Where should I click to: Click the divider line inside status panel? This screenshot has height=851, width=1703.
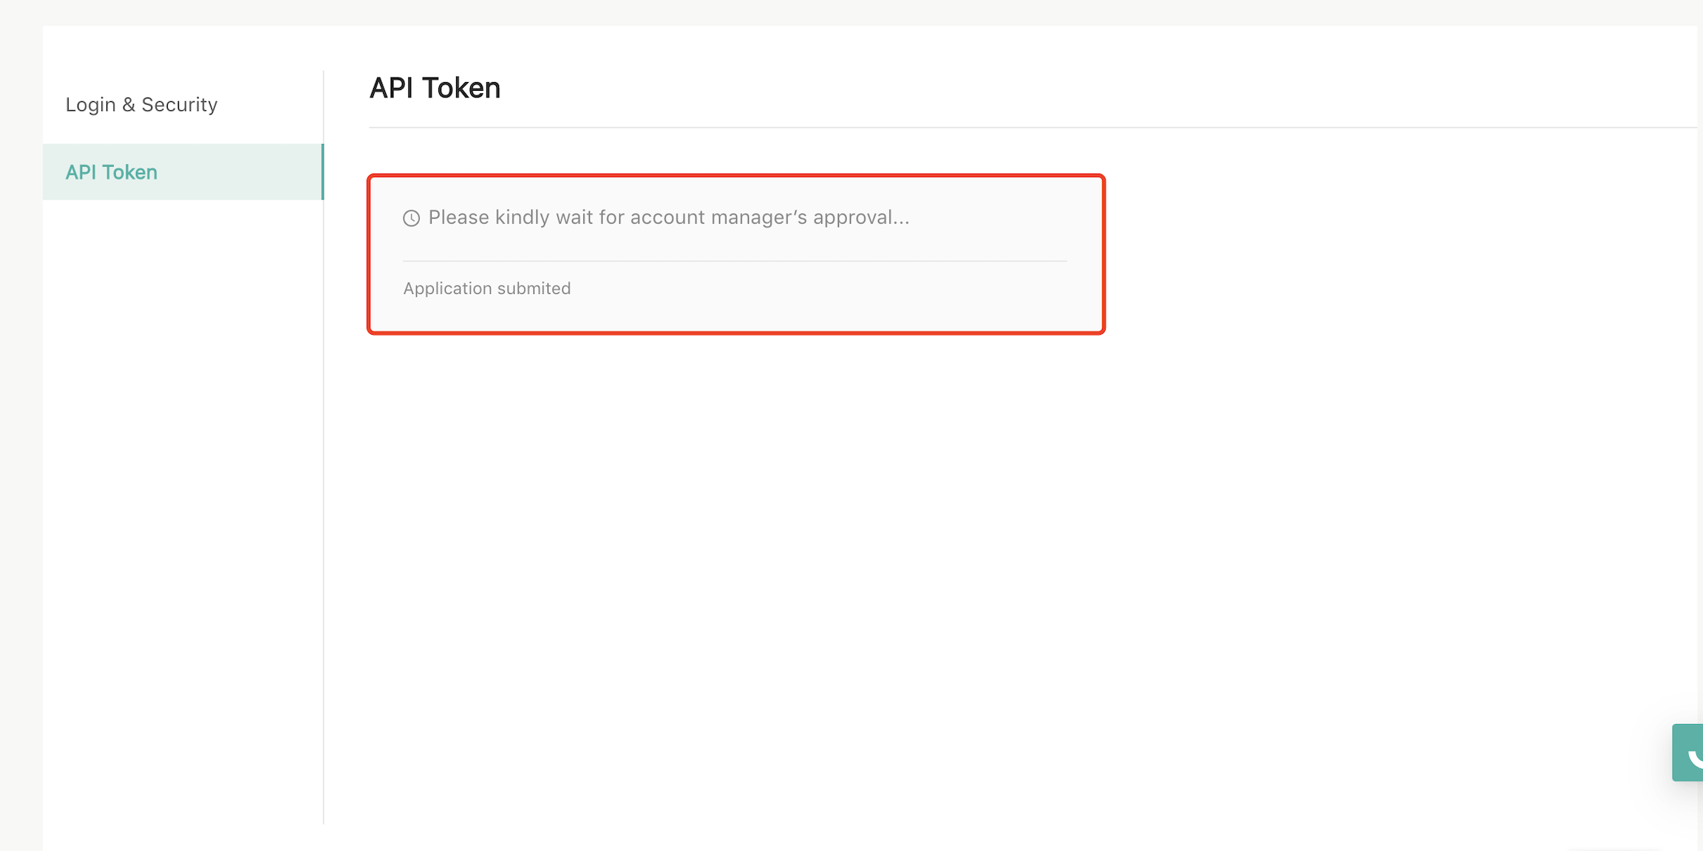735,261
